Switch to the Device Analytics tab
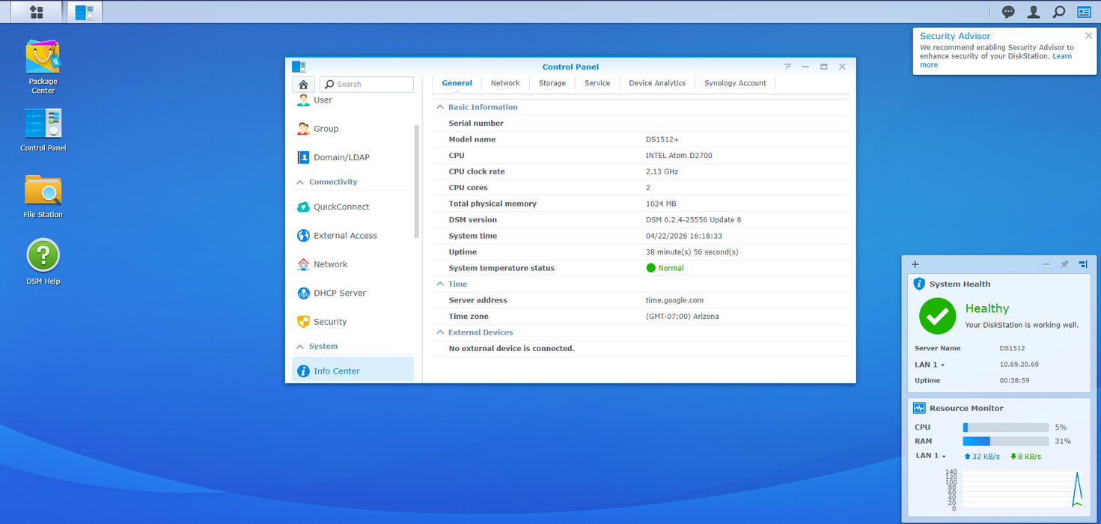This screenshot has width=1101, height=524. [657, 83]
